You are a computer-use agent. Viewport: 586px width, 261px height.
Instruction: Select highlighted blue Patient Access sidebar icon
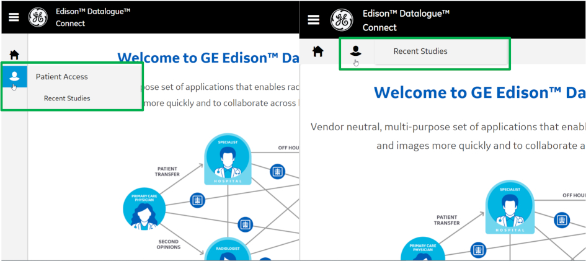15,76
